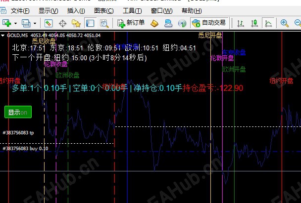The image size is (301, 203).
Task: Open the 显示(V) menu
Action: [x=48, y=11]
